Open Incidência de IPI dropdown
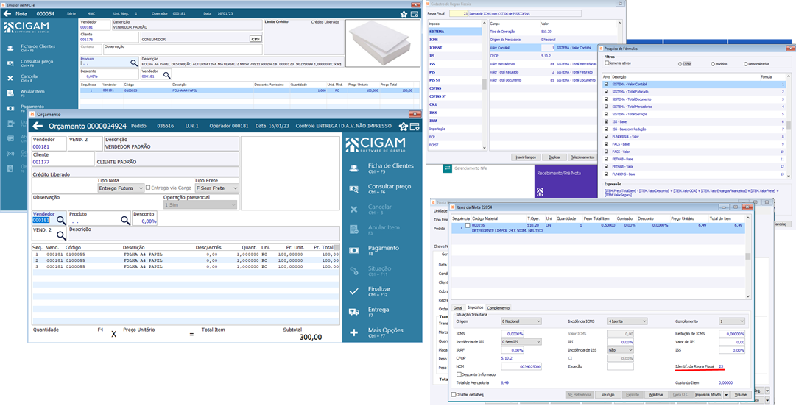The image size is (796, 406). 521,342
